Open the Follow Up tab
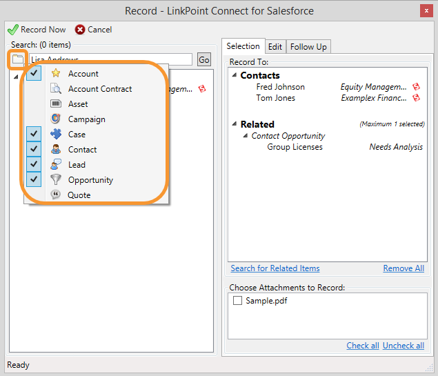Image resolution: width=438 pixels, height=376 pixels. coord(308,47)
